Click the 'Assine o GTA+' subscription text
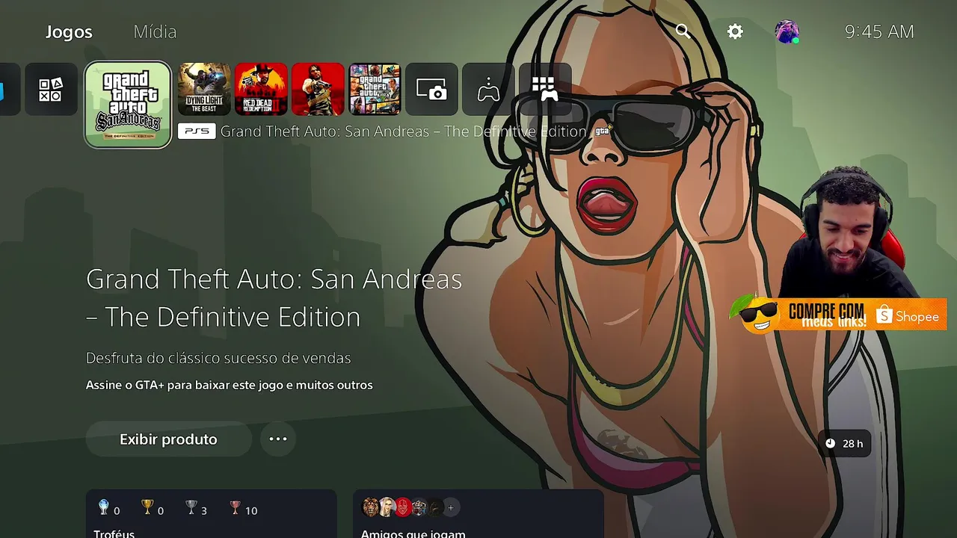Viewport: 957px width, 538px height. coord(230,386)
